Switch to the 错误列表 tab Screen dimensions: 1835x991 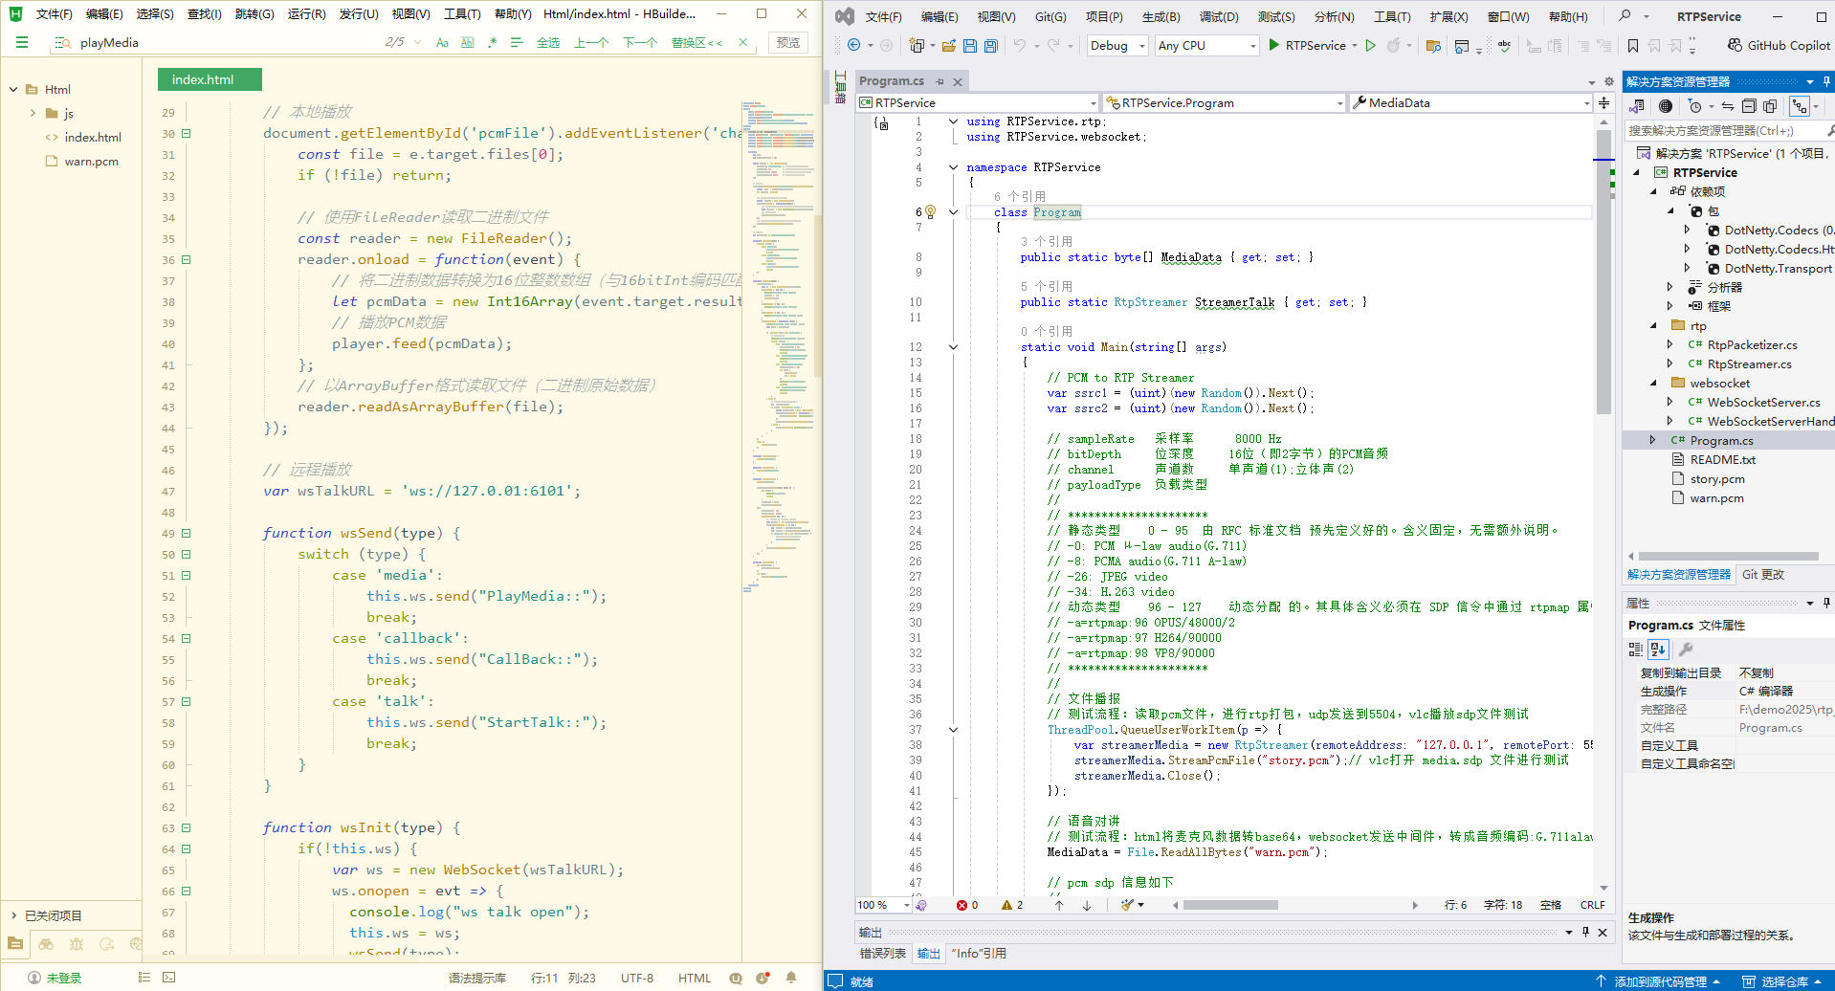(882, 954)
